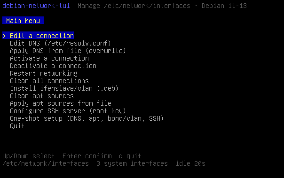Click the q quit hint
The width and height of the screenshot is (284, 178).
click(130, 156)
